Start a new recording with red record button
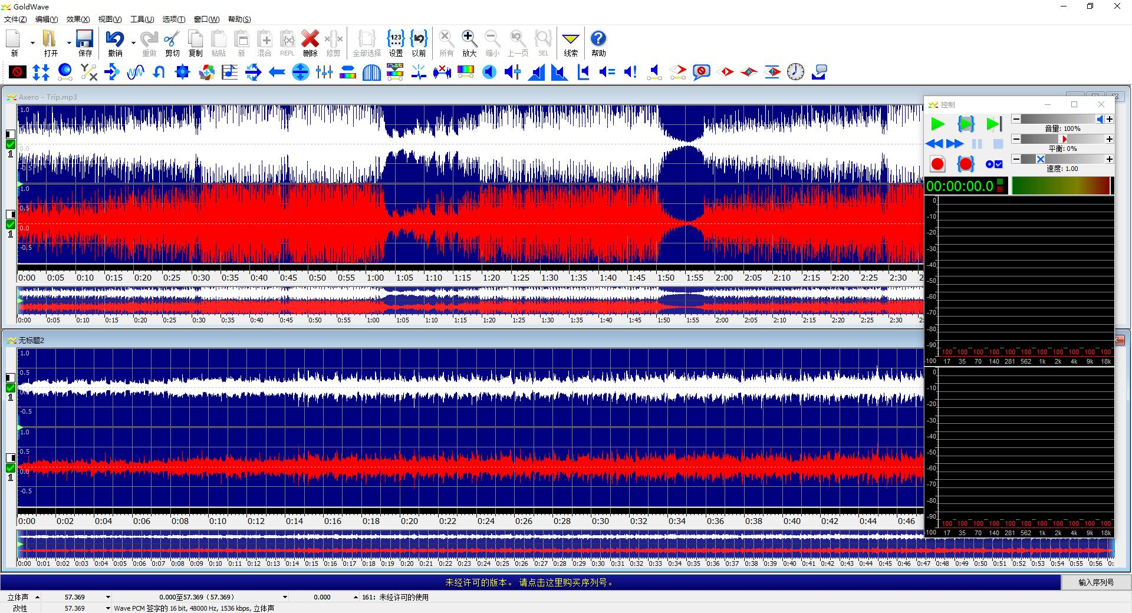 coord(937,164)
